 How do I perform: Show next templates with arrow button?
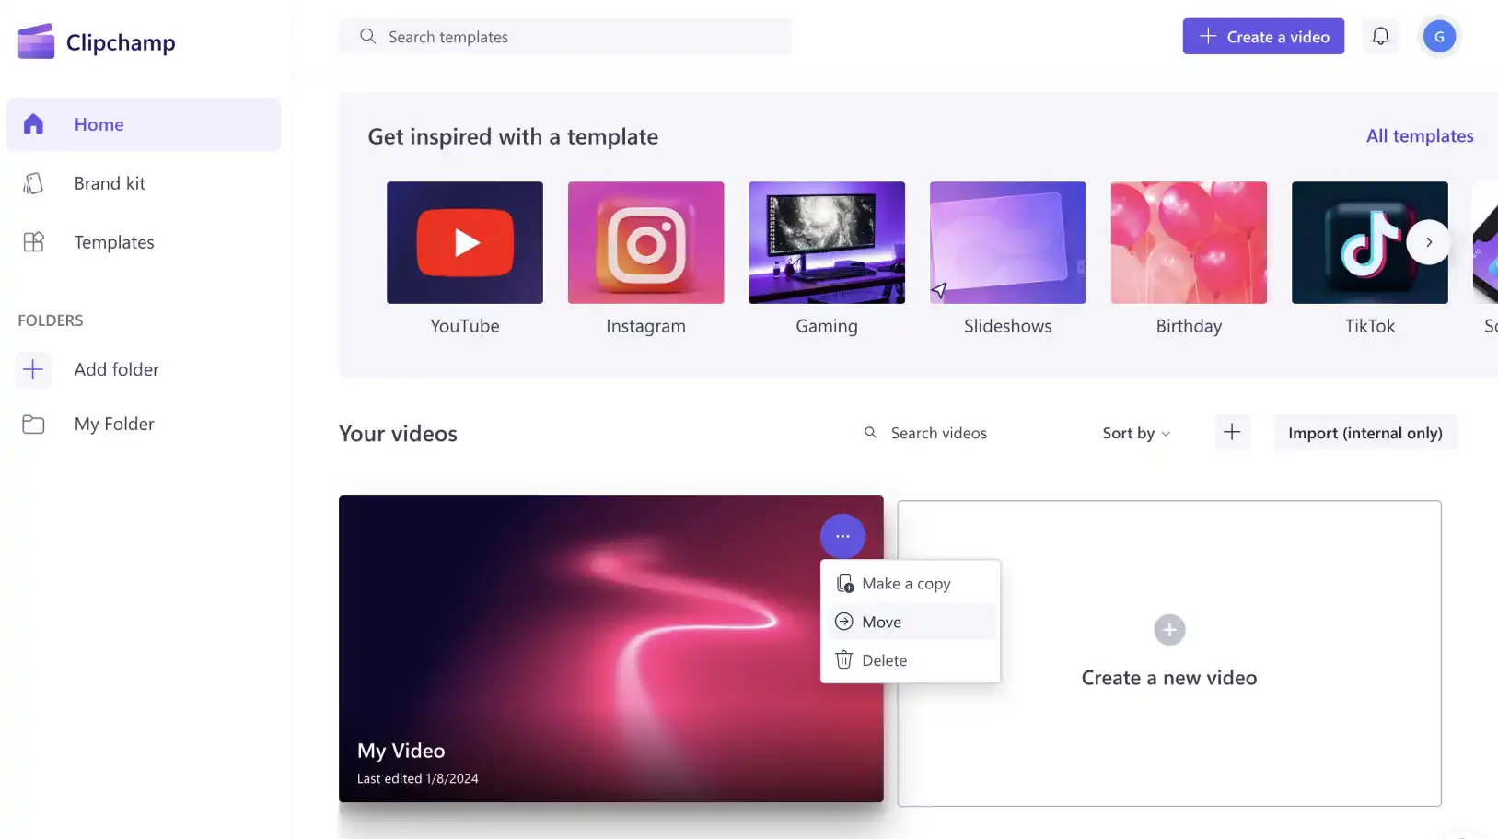(1429, 242)
